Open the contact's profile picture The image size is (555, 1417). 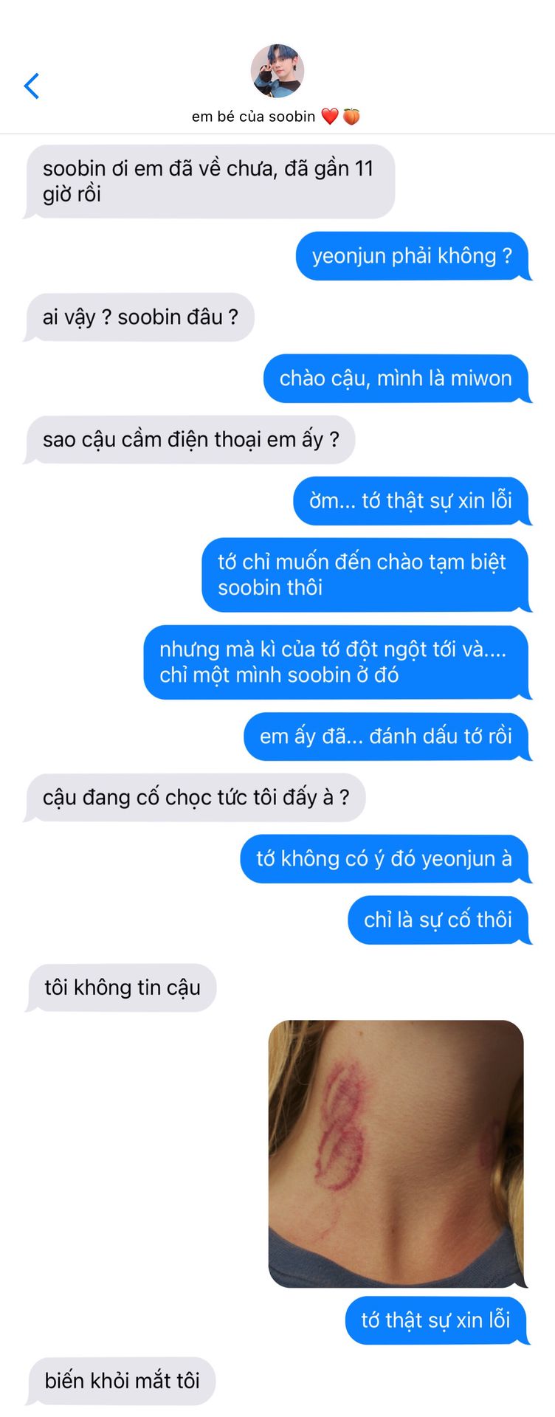point(277,71)
